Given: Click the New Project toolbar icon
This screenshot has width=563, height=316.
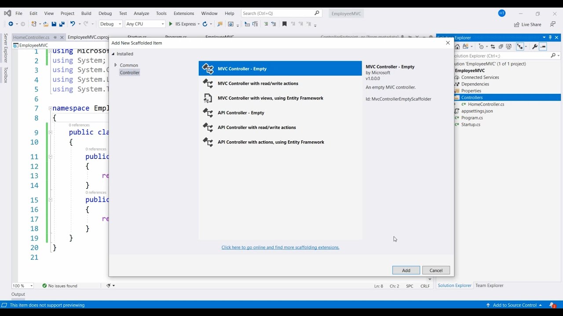Looking at the screenshot, I should point(34,24).
